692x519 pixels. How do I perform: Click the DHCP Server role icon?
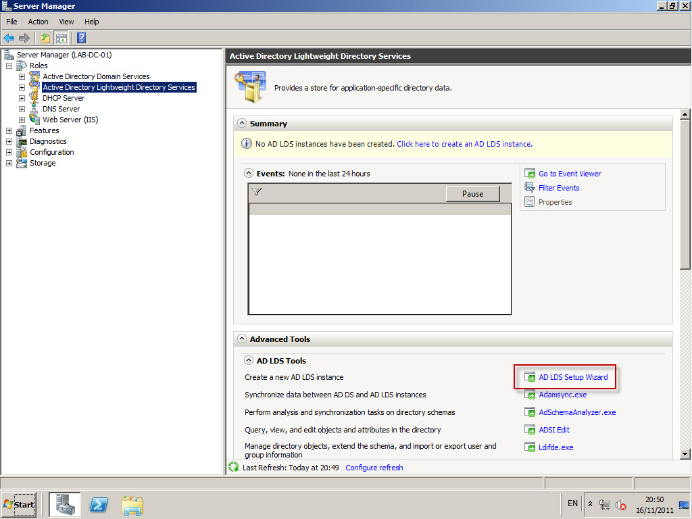coord(34,98)
